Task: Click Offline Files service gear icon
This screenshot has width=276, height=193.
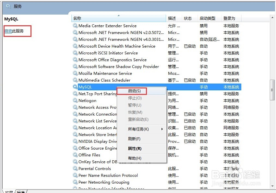Action: coord(75,155)
